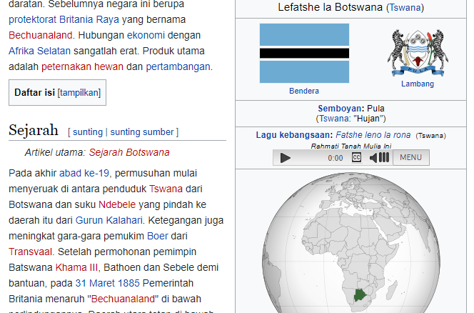The image size is (474, 313).
Task: Open the Fatshe leno la rona link
Action: [x=373, y=135]
